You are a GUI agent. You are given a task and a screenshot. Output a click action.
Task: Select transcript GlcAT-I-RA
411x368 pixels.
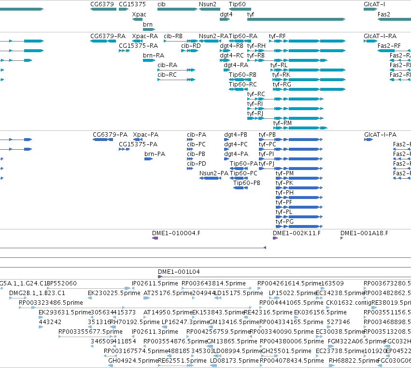tap(370, 41)
